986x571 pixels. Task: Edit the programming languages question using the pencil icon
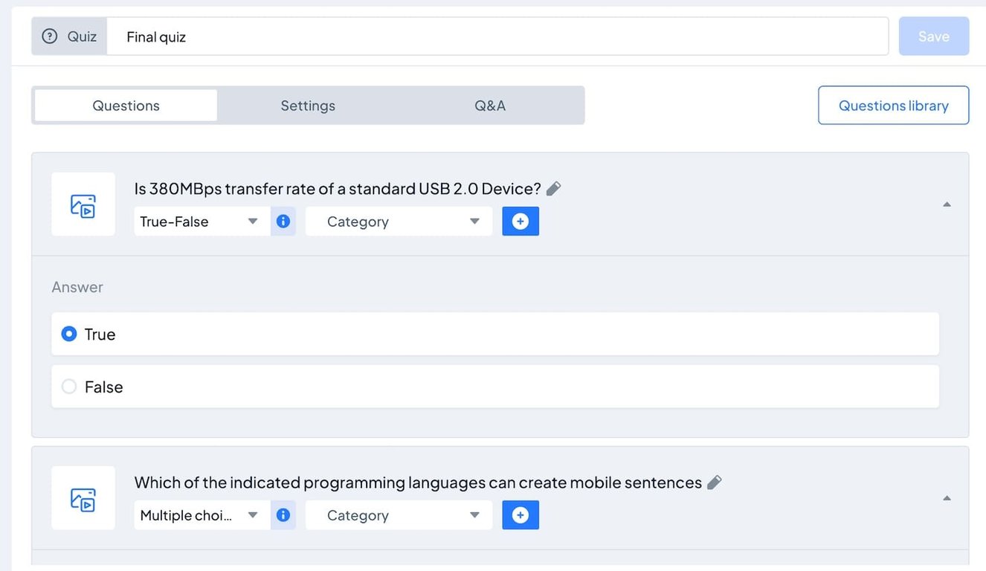[715, 482]
